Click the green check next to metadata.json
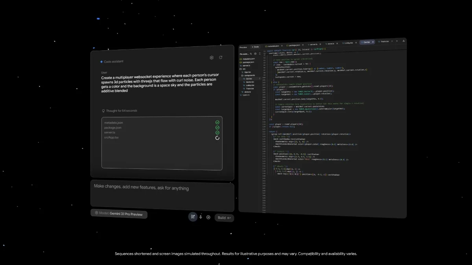472x265 pixels. [218, 122]
